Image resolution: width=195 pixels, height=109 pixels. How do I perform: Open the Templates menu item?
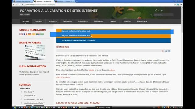67,21
